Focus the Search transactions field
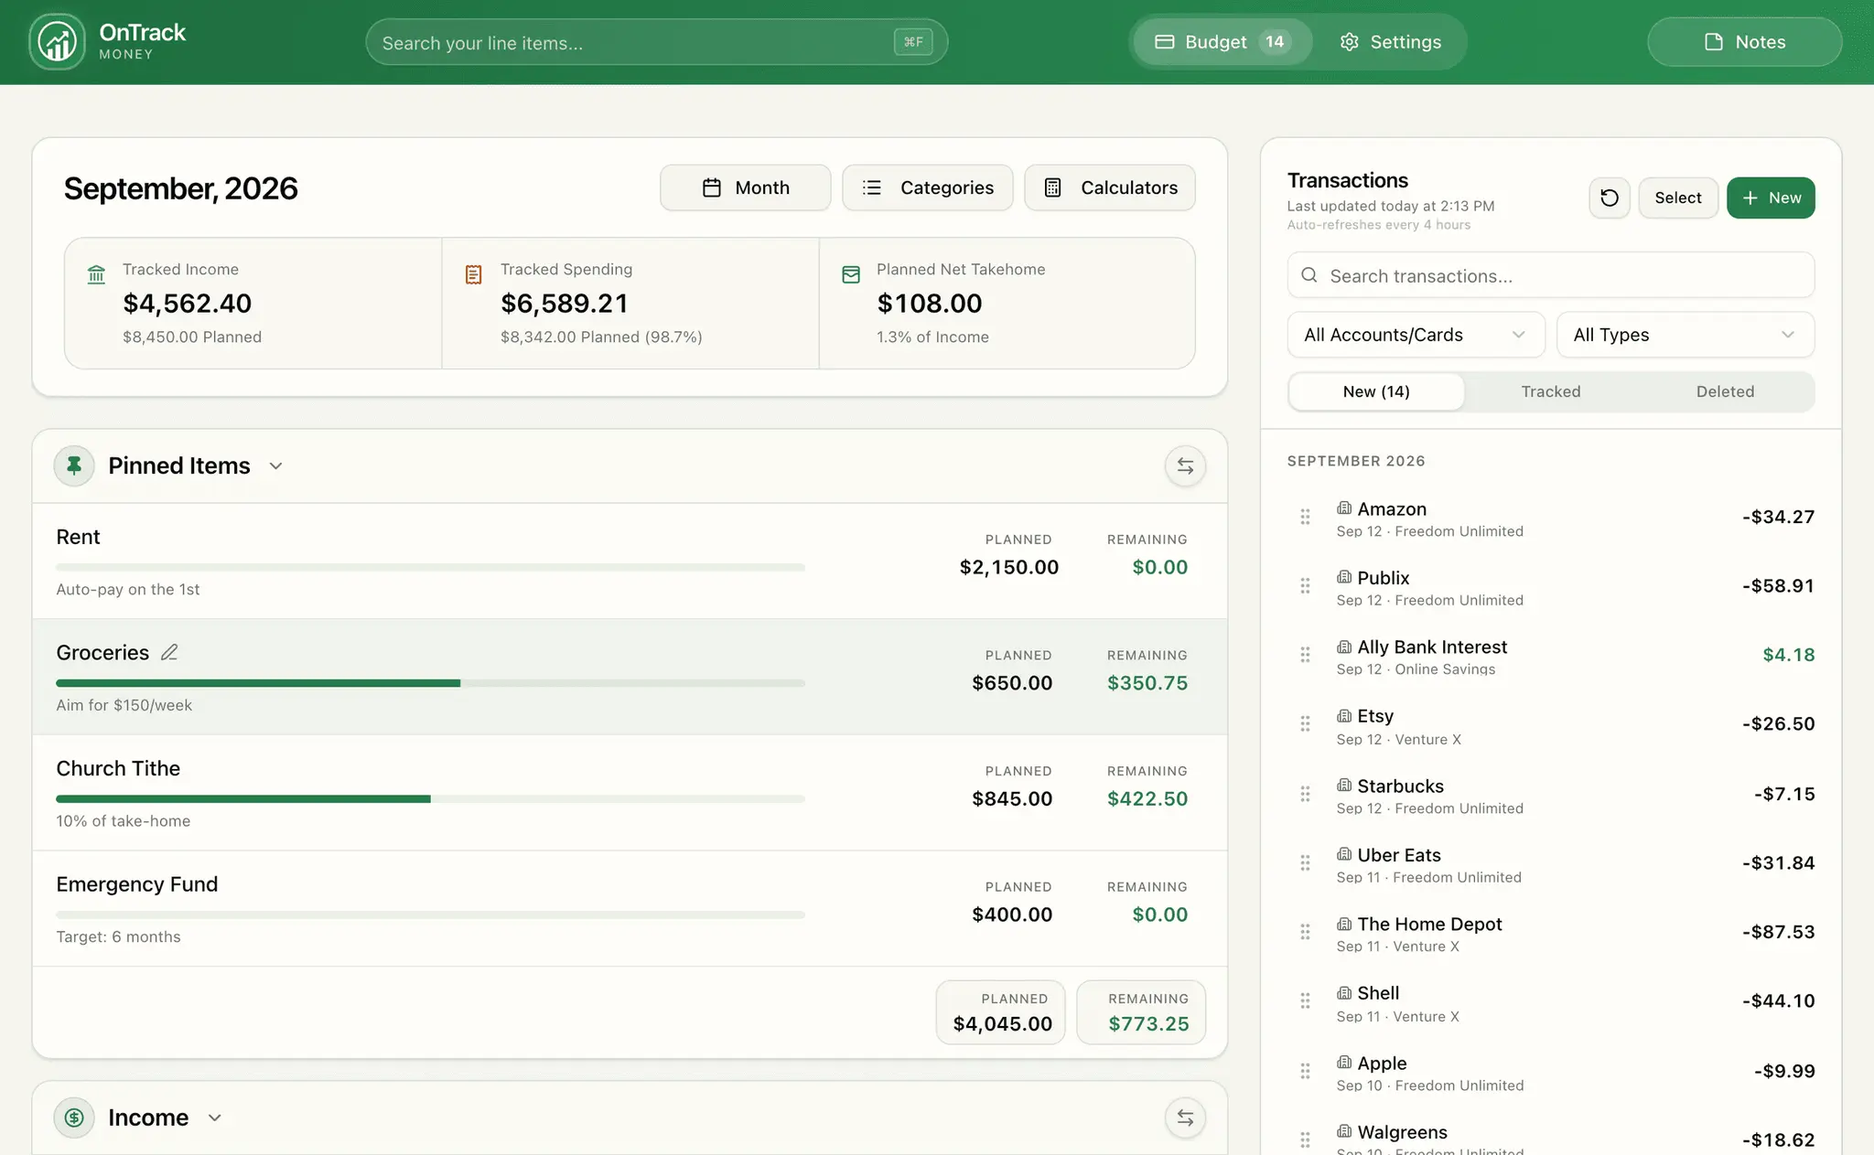This screenshot has height=1155, width=1874. click(x=1550, y=275)
